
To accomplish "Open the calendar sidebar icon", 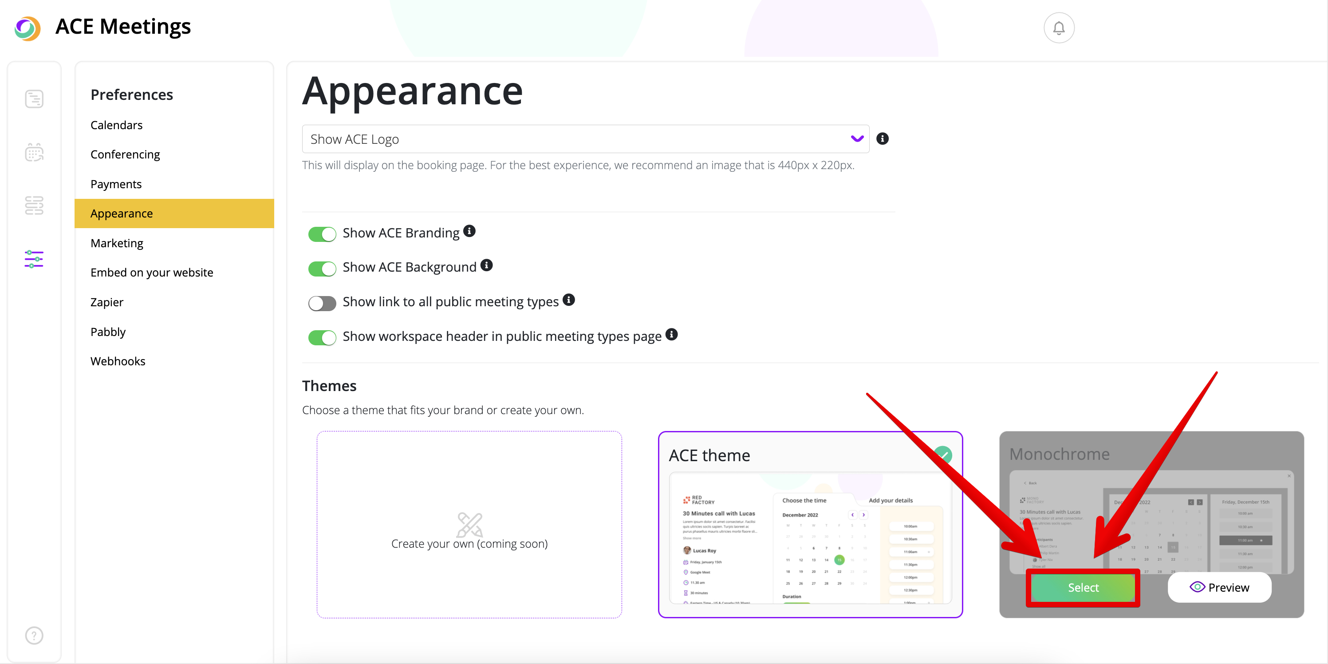I will point(34,153).
